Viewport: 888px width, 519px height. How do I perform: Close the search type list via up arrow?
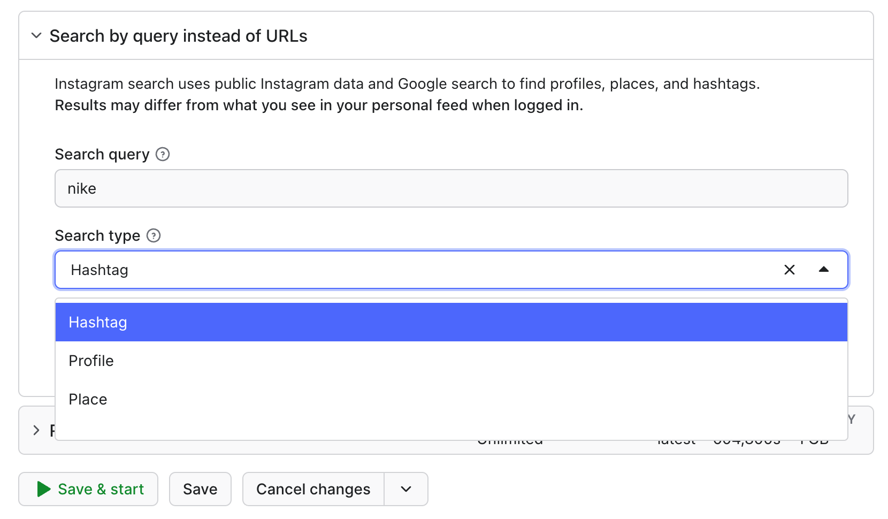[824, 270]
